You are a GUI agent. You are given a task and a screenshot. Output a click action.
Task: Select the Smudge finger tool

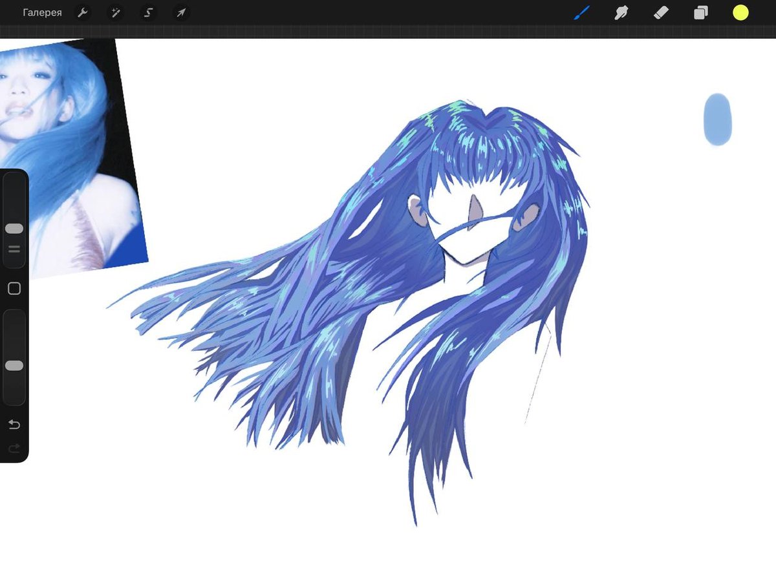[621, 12]
